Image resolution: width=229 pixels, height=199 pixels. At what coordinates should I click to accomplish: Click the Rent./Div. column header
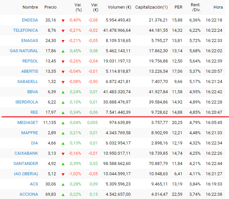pyautogui.click(x=195, y=7)
